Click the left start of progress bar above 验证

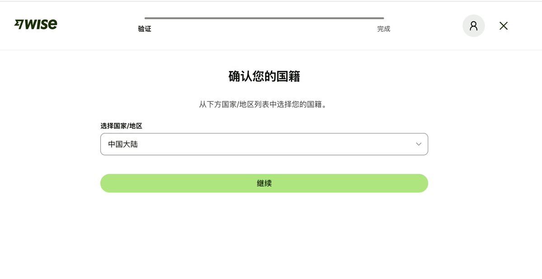click(147, 18)
